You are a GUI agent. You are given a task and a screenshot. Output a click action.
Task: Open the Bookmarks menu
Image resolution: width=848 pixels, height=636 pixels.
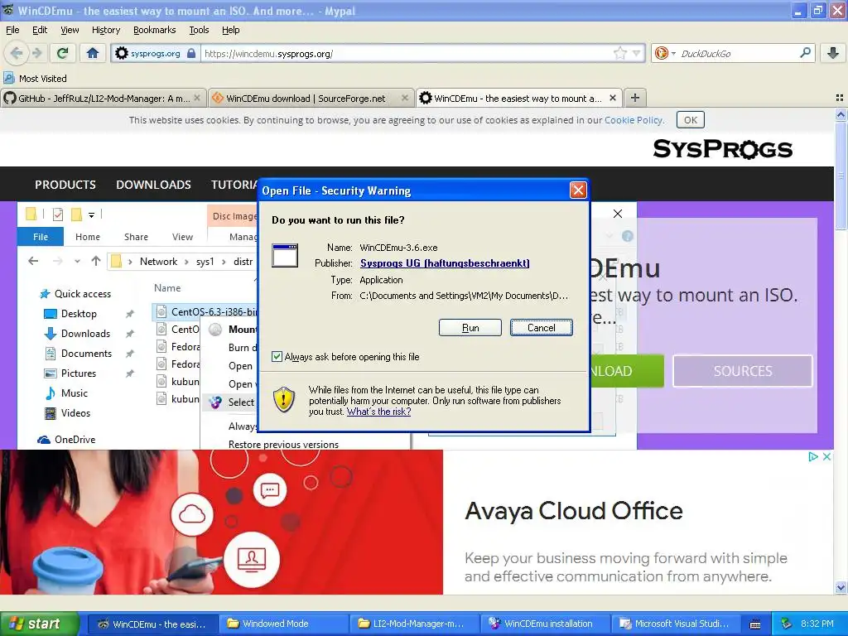click(154, 30)
